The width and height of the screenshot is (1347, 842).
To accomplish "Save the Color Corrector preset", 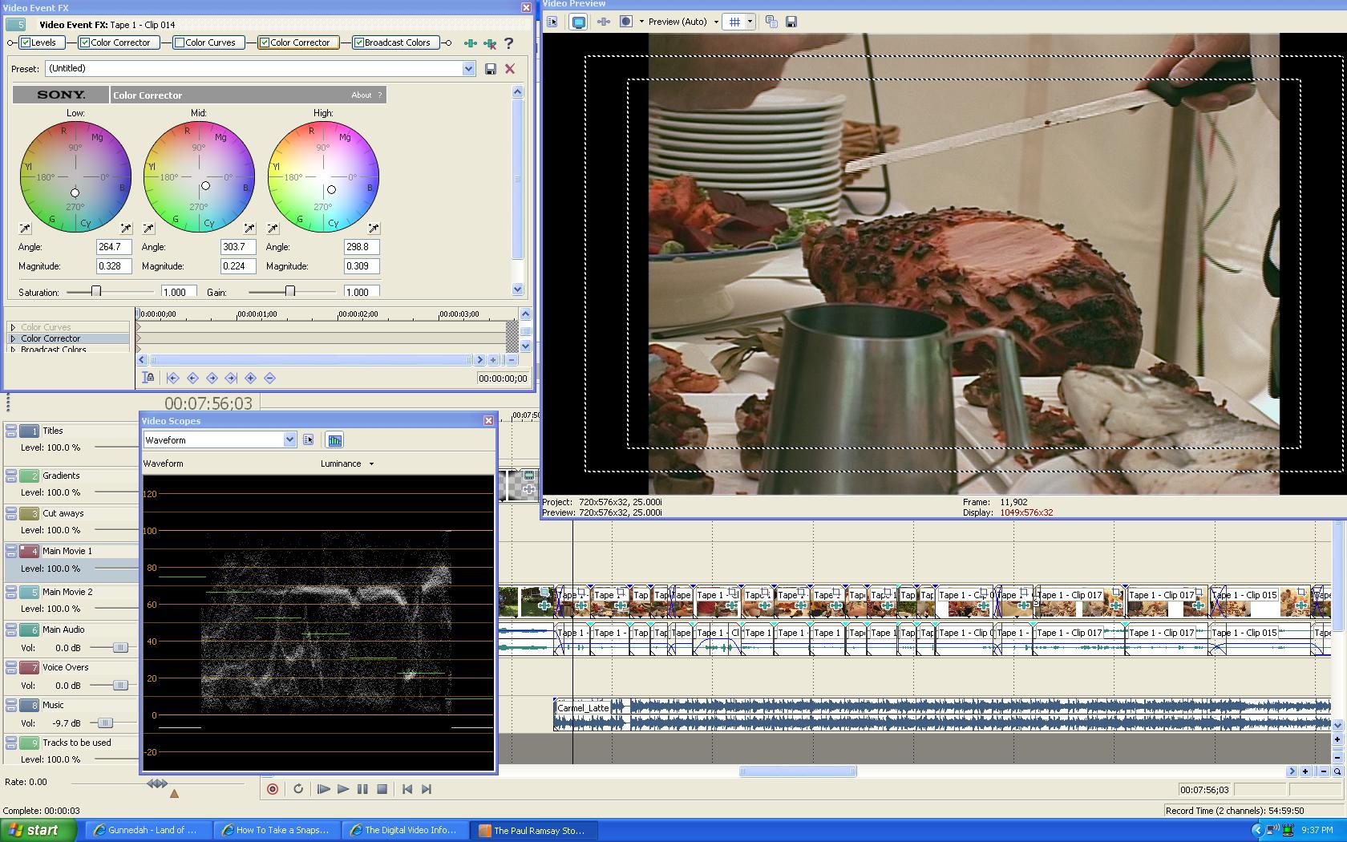I will click(491, 69).
